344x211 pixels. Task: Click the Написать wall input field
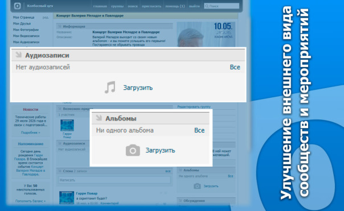point(114,180)
